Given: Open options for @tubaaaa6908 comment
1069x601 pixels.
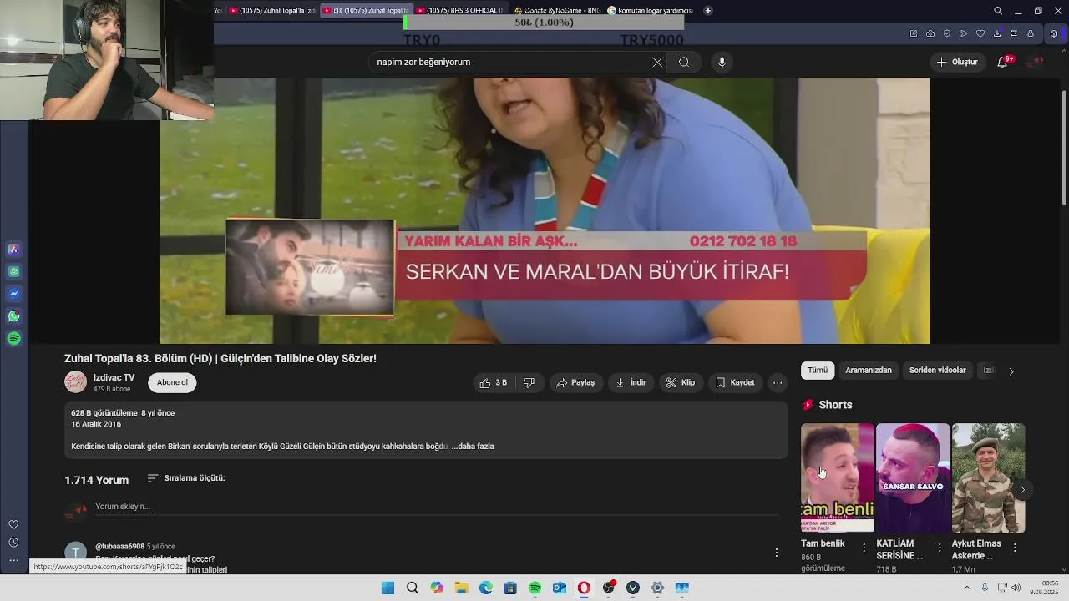Looking at the screenshot, I should (777, 553).
